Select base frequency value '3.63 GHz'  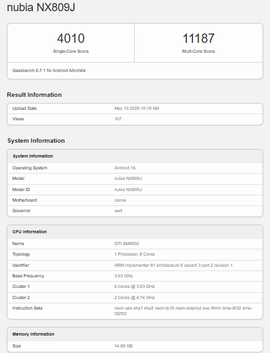[x=124, y=276]
